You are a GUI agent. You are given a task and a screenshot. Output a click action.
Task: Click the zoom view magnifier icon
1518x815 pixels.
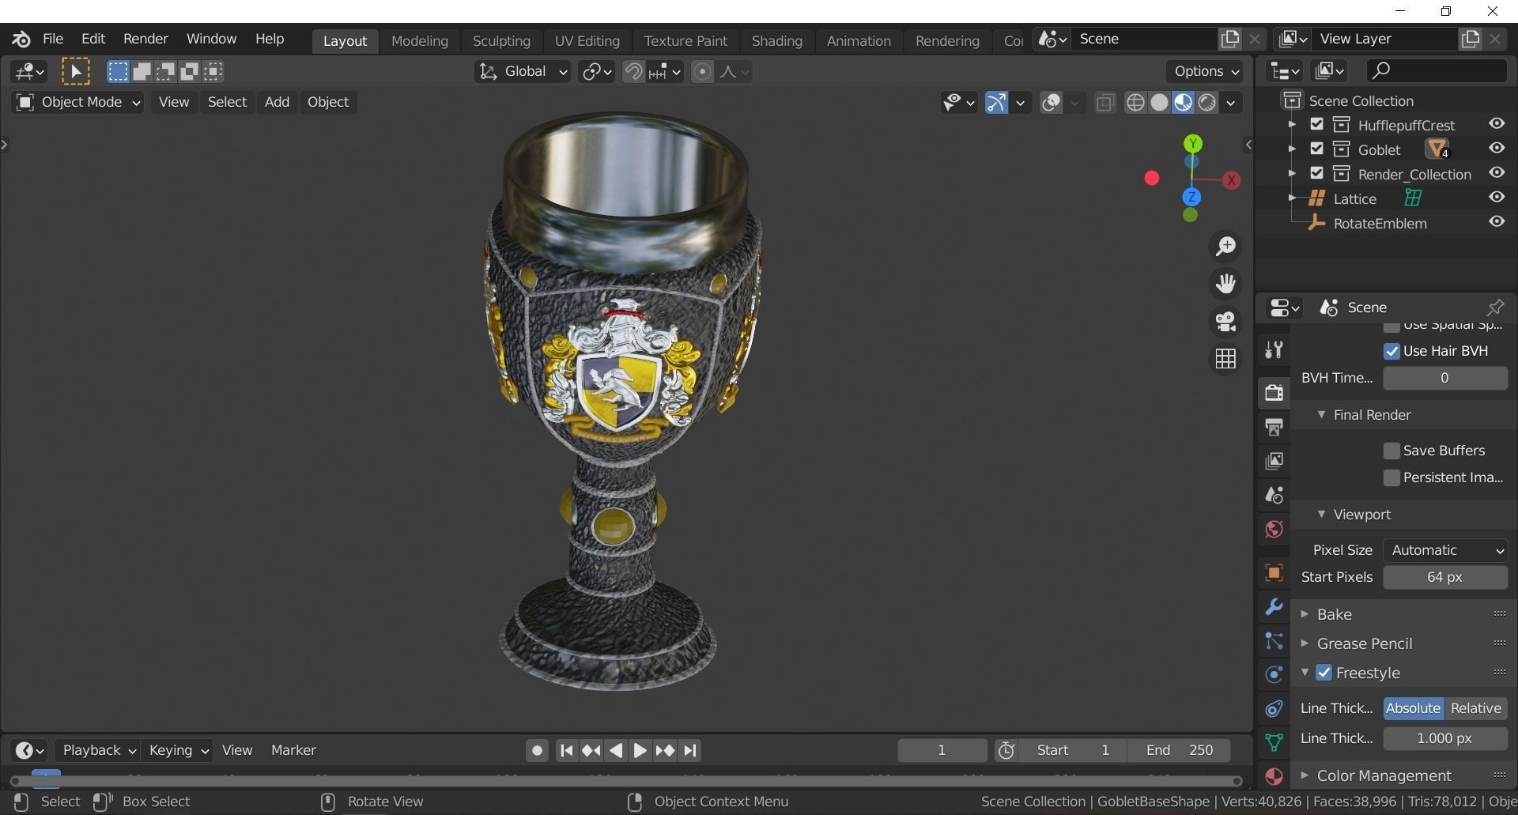point(1226,247)
